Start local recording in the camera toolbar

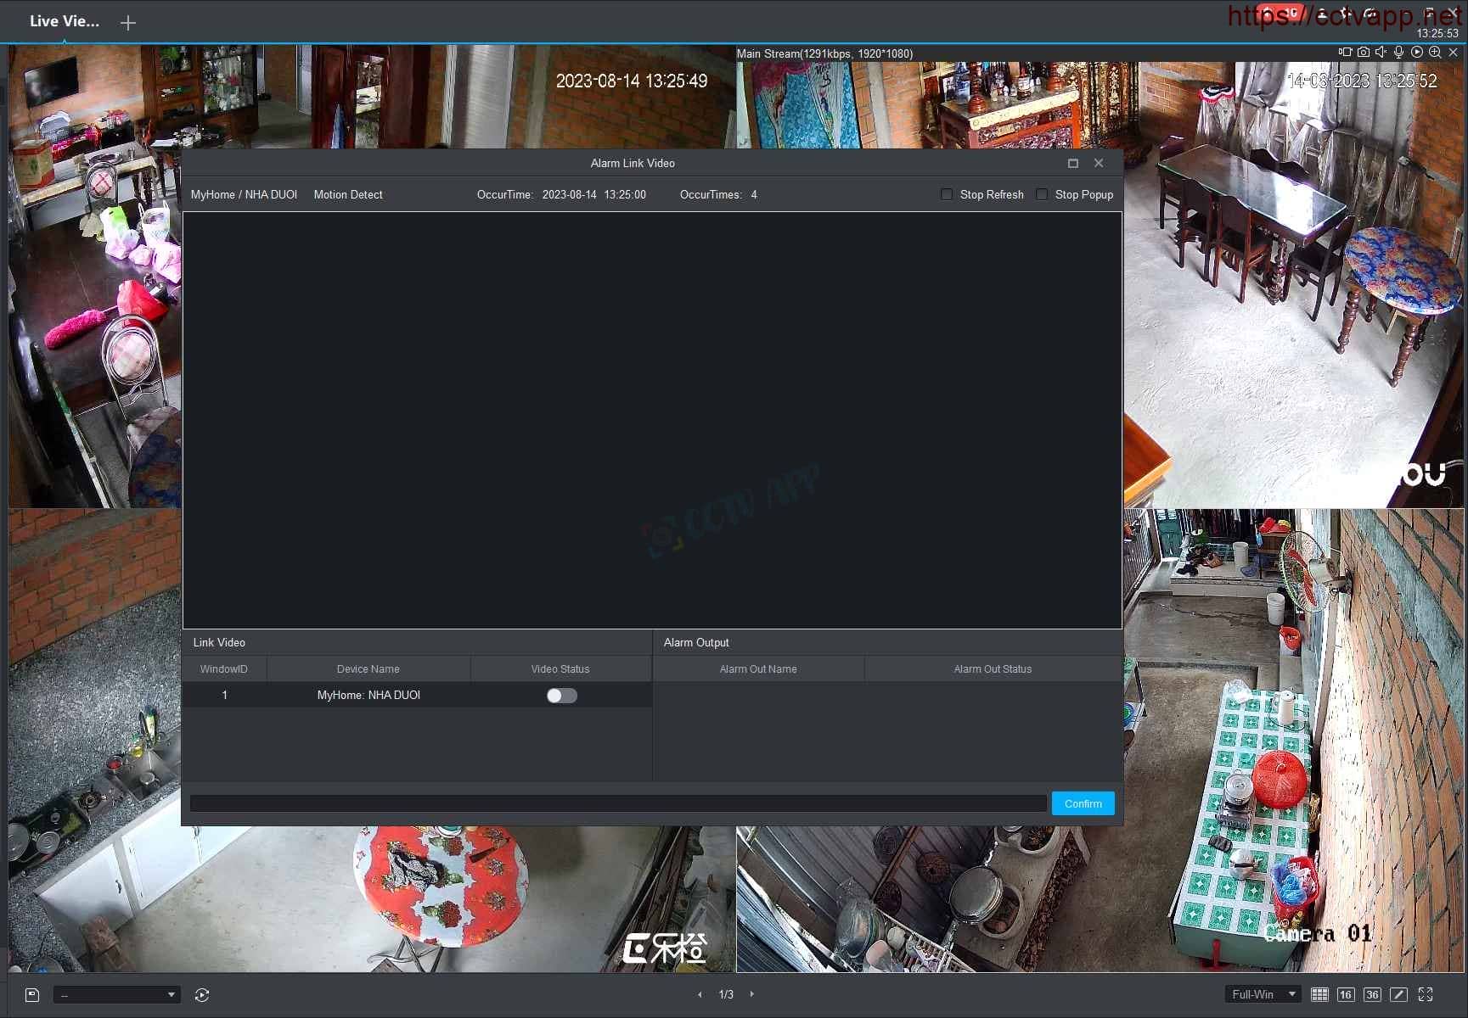tap(1345, 53)
